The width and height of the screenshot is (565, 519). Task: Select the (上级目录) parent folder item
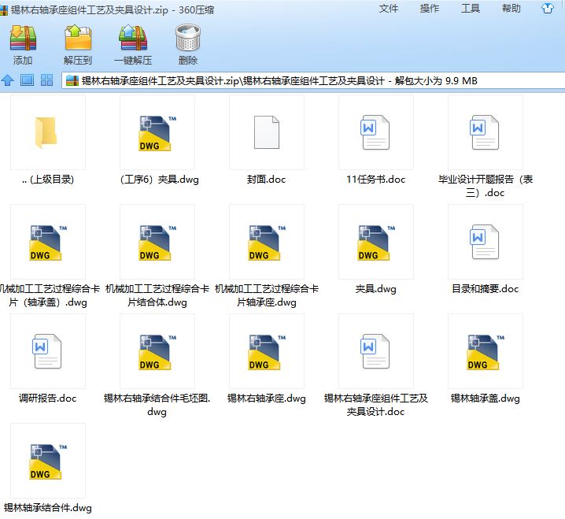coord(47,132)
